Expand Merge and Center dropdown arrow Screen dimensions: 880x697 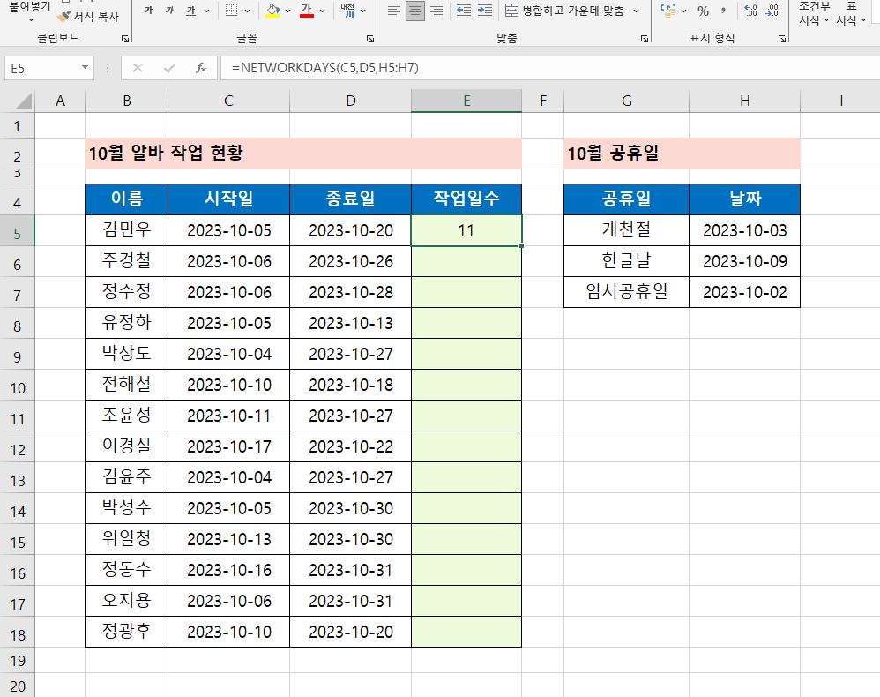tap(636, 11)
